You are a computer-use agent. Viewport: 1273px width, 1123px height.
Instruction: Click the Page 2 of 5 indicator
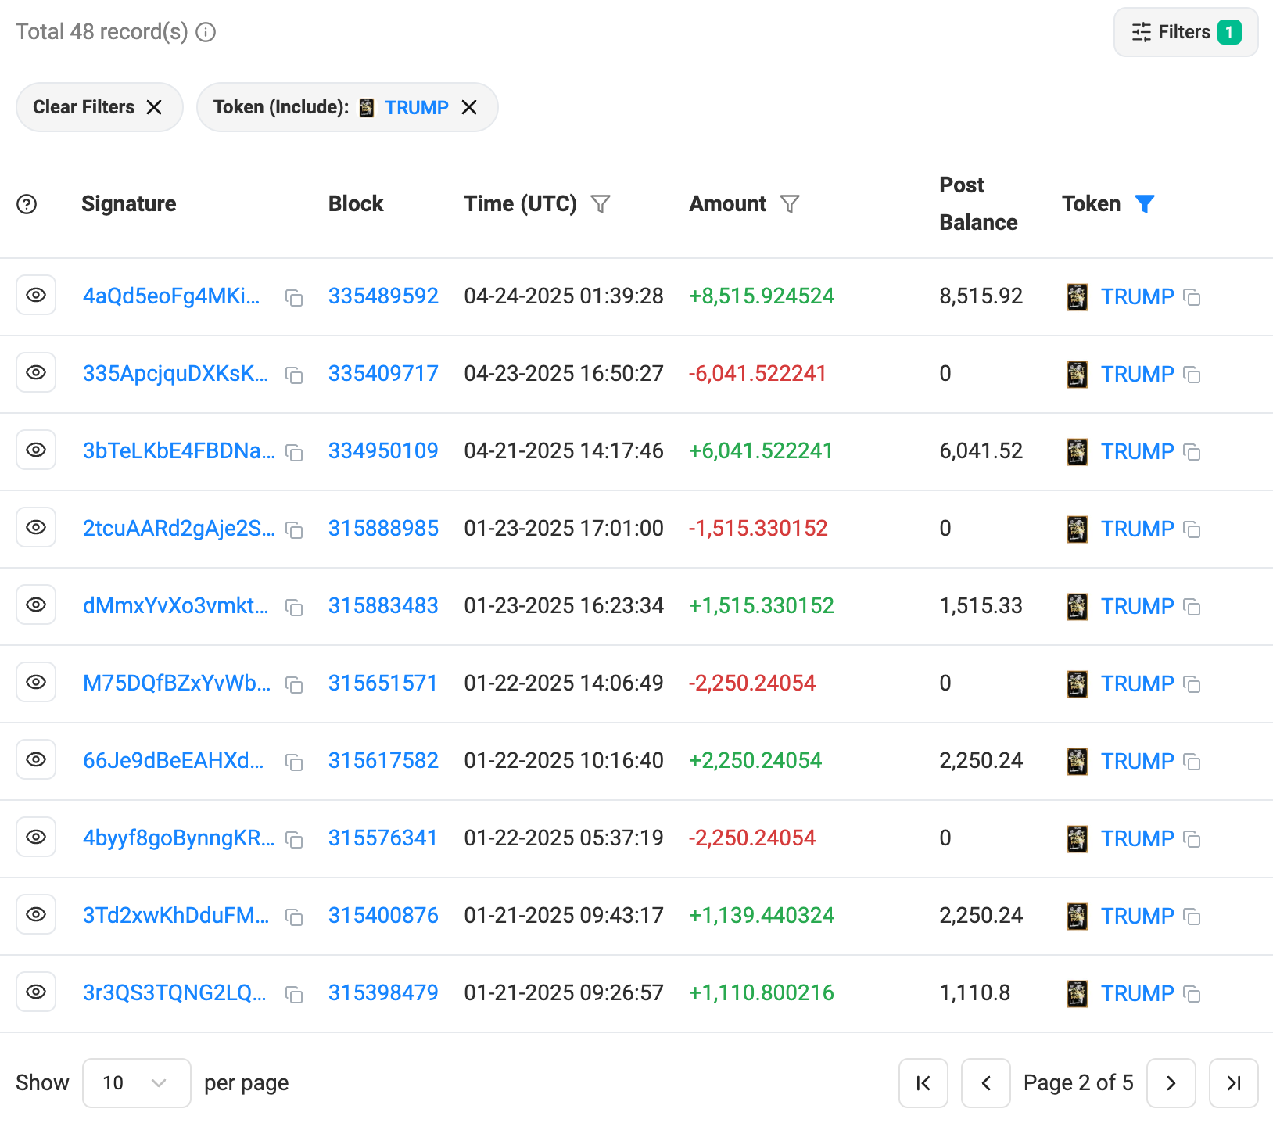point(1078,1083)
